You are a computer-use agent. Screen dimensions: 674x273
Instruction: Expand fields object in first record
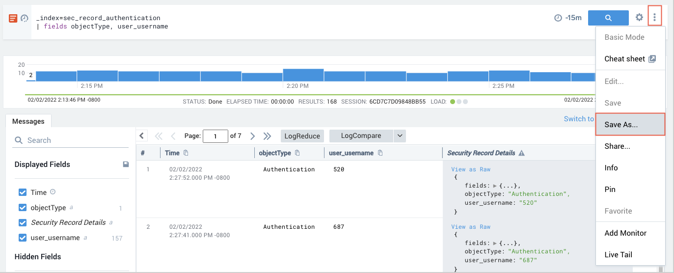pos(495,186)
